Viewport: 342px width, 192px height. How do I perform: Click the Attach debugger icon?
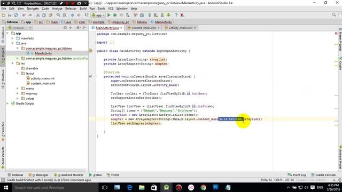coord(128,15)
